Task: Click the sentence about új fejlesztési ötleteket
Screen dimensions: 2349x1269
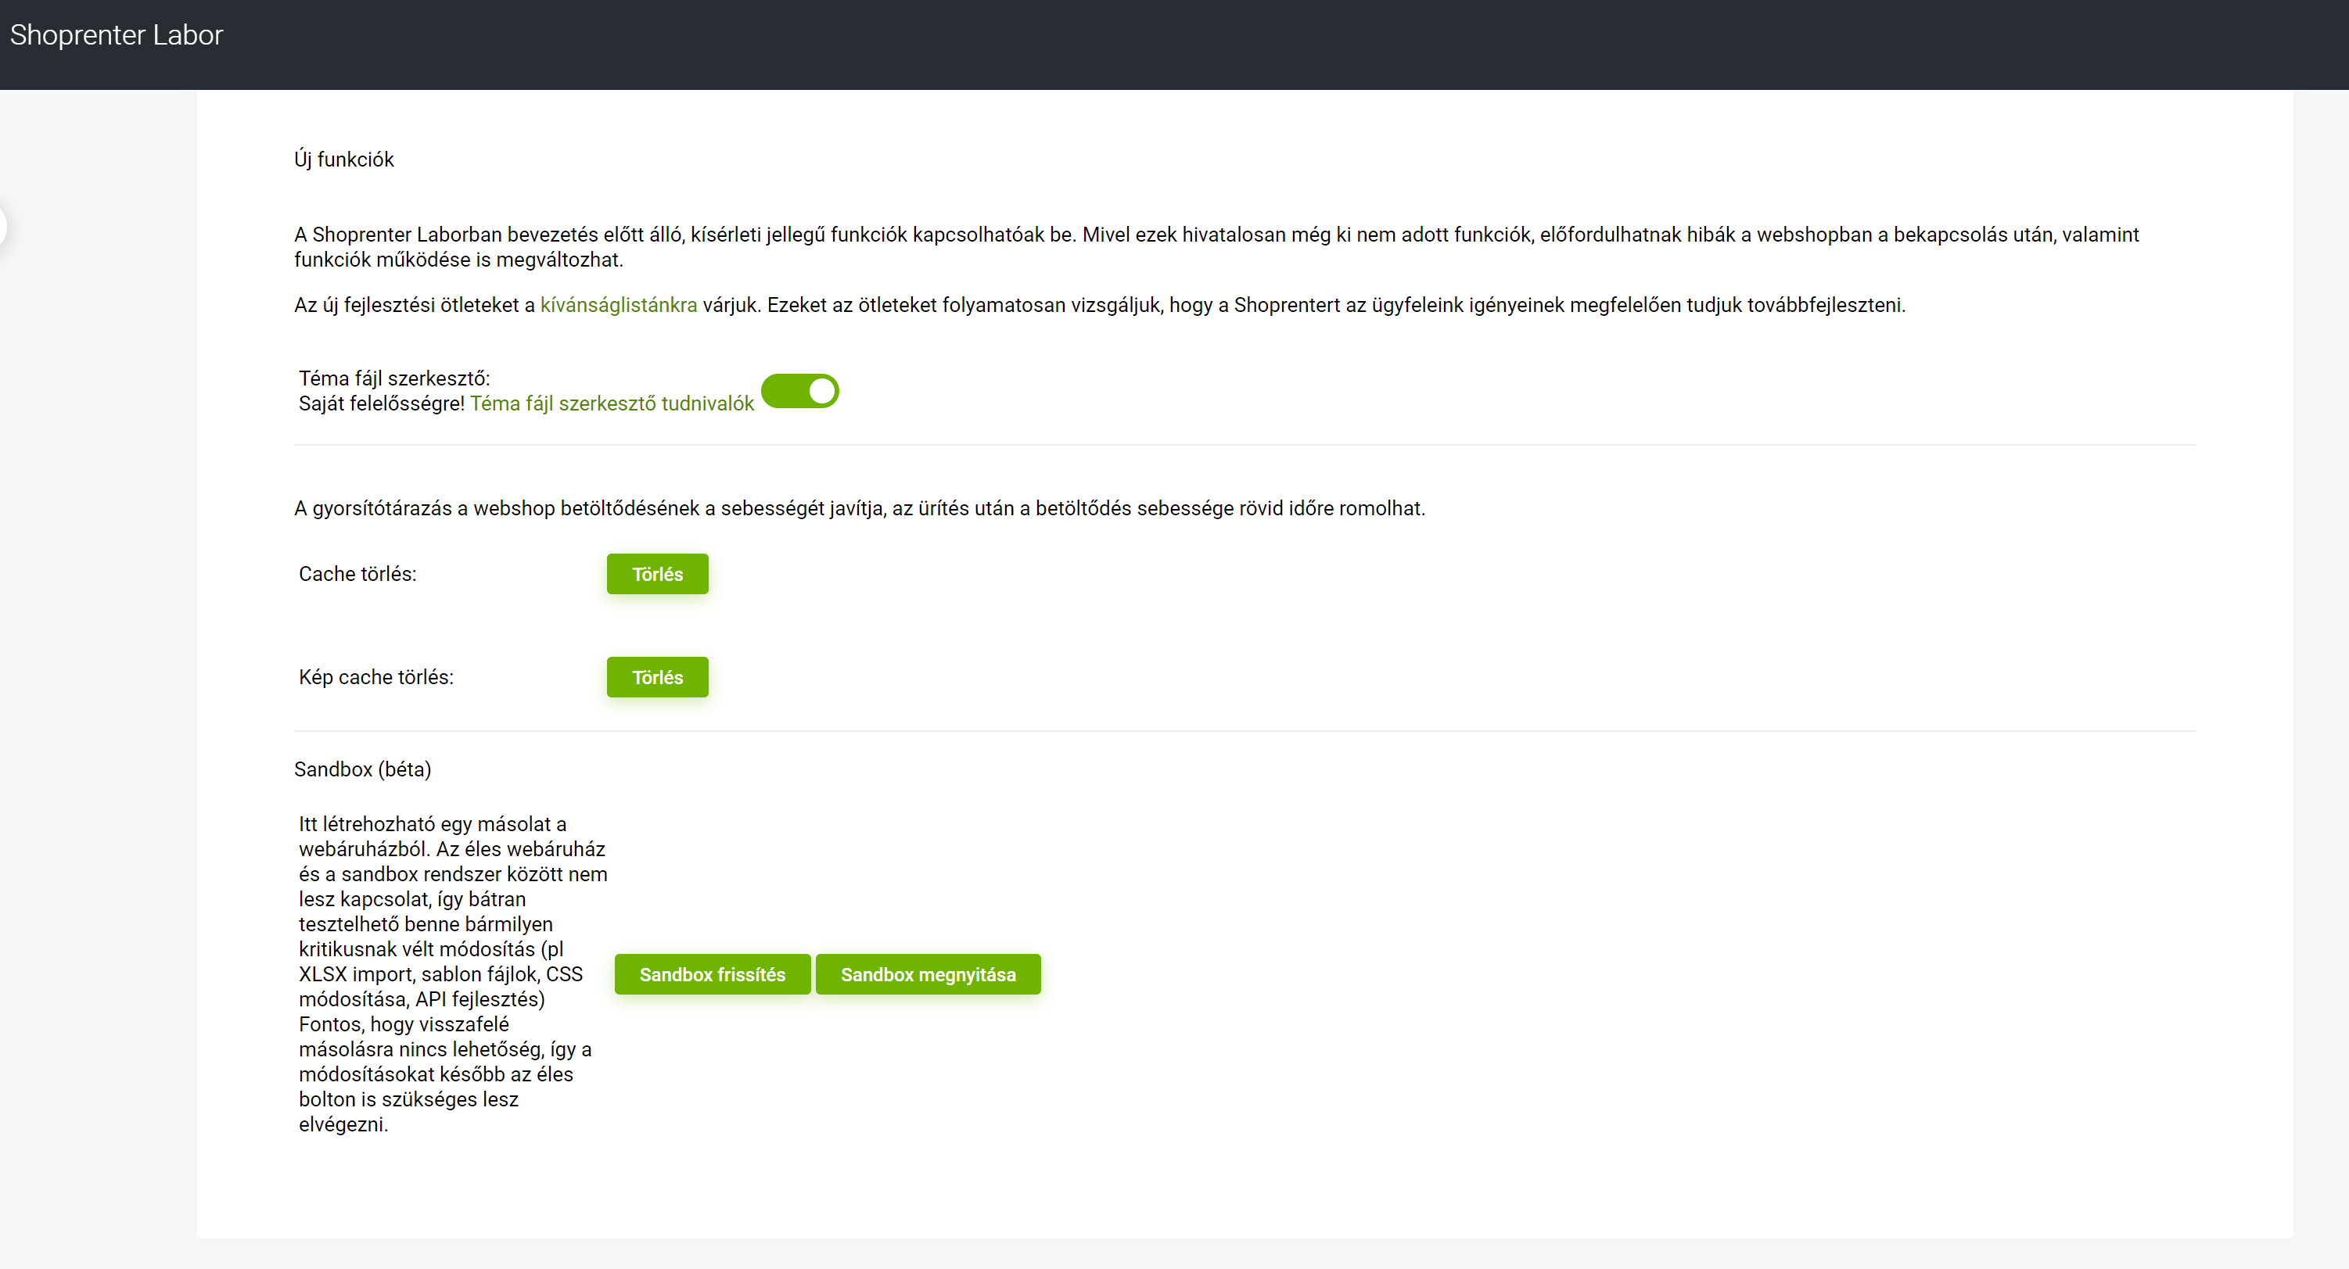Action: coord(1277,304)
